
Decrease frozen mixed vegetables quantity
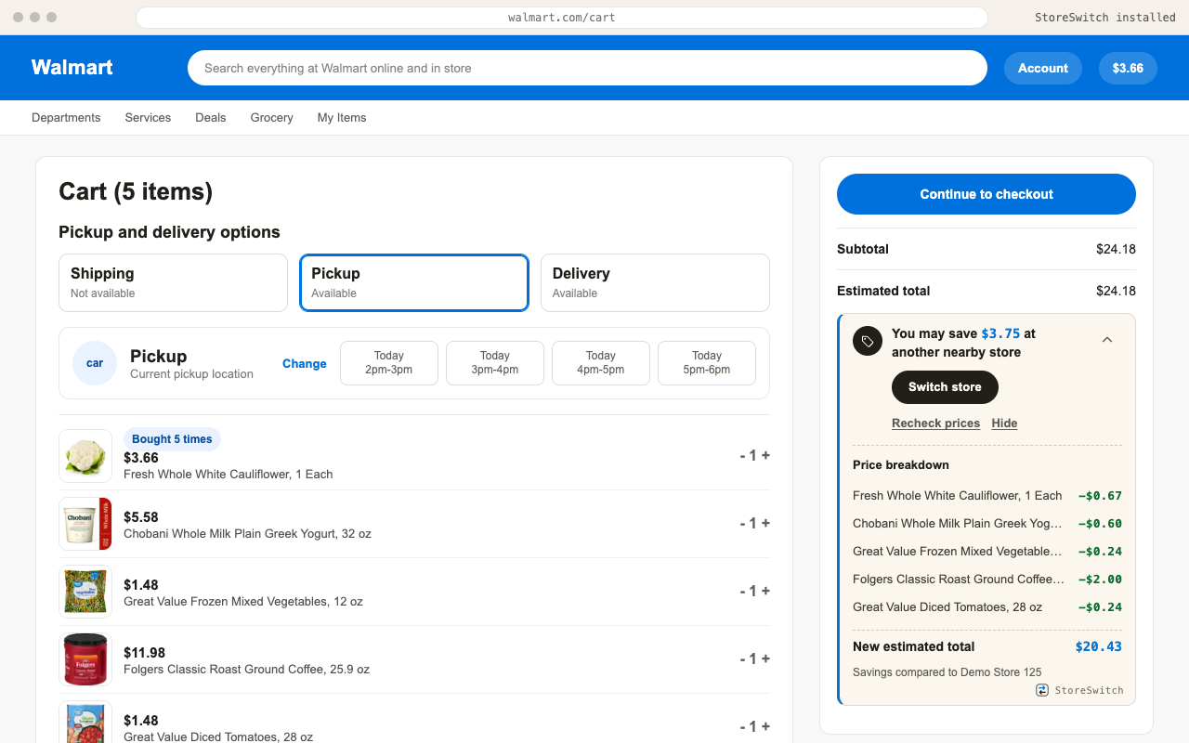pos(743,591)
